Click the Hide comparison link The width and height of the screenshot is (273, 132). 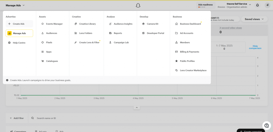pyautogui.click(x=255, y=47)
